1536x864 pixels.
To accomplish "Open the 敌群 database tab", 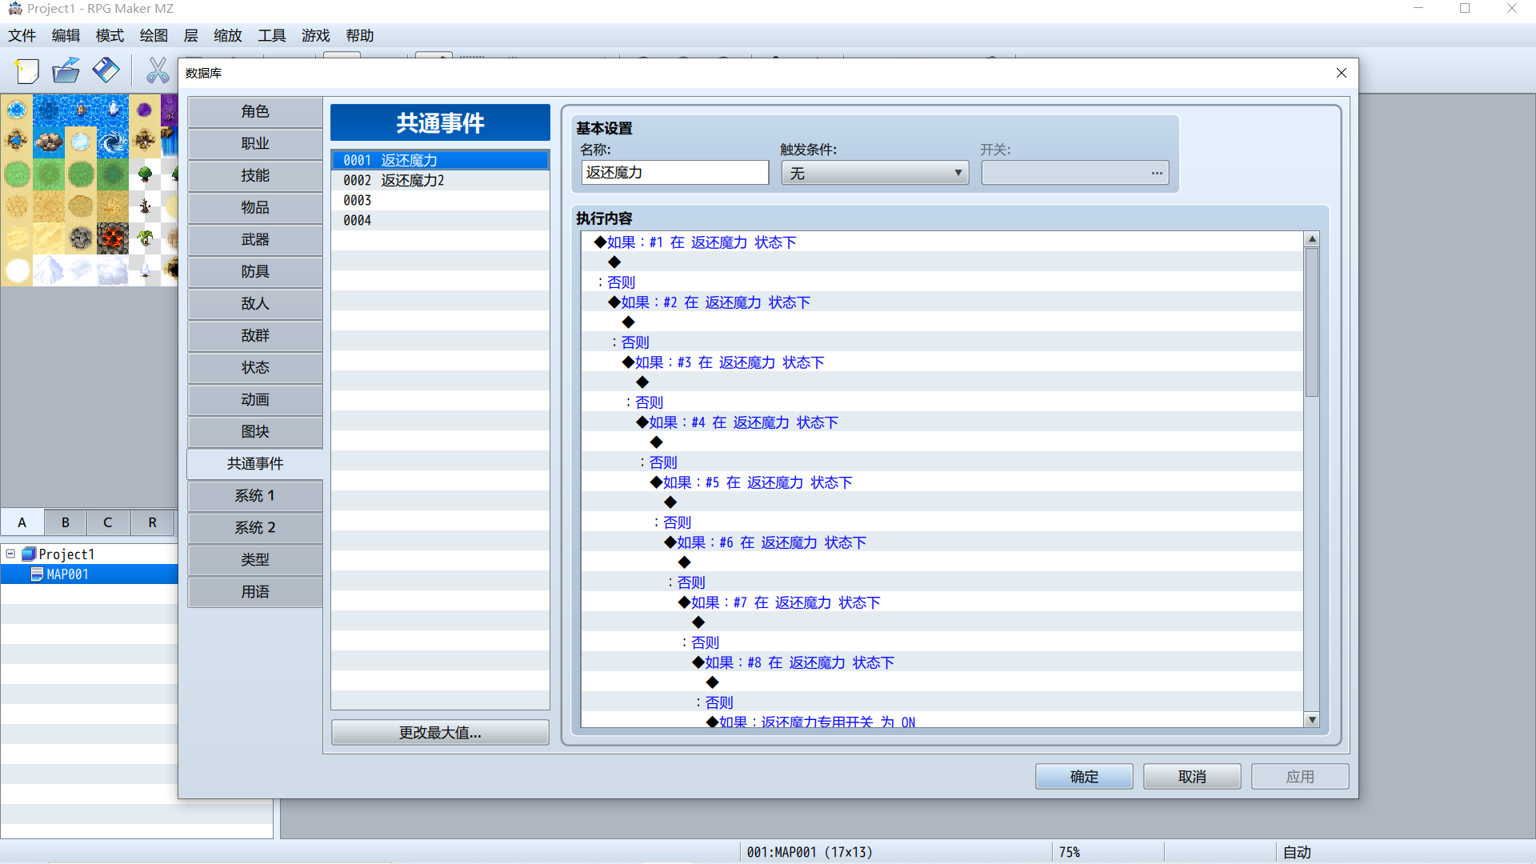I will click(x=255, y=336).
